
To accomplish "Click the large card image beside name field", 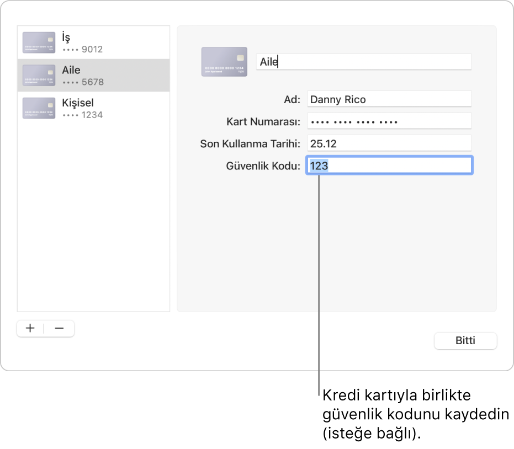I will 224,62.
